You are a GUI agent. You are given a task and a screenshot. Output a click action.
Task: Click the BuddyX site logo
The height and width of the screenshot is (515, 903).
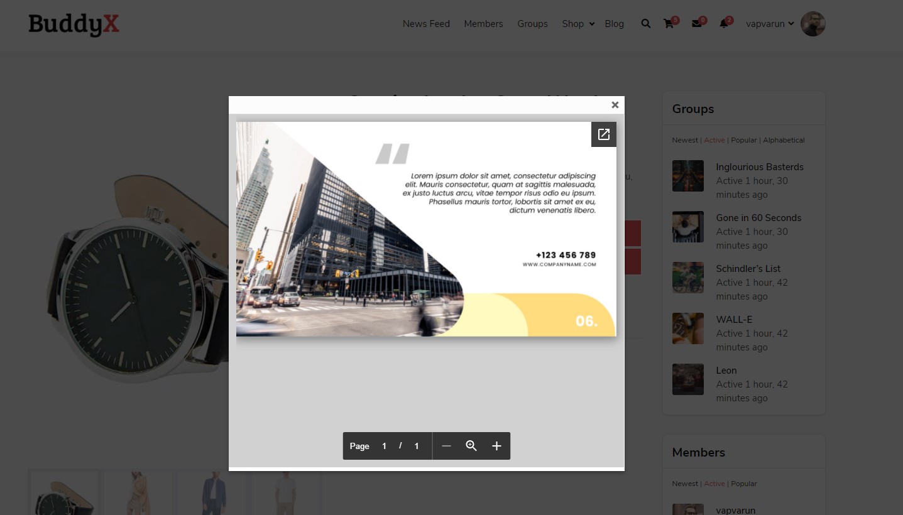(x=74, y=25)
